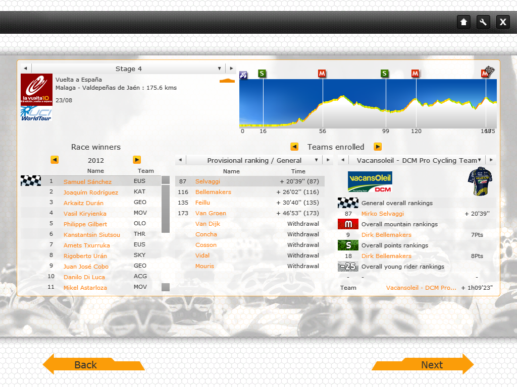Click the Vacansoleil DCM team logo

(x=370, y=182)
